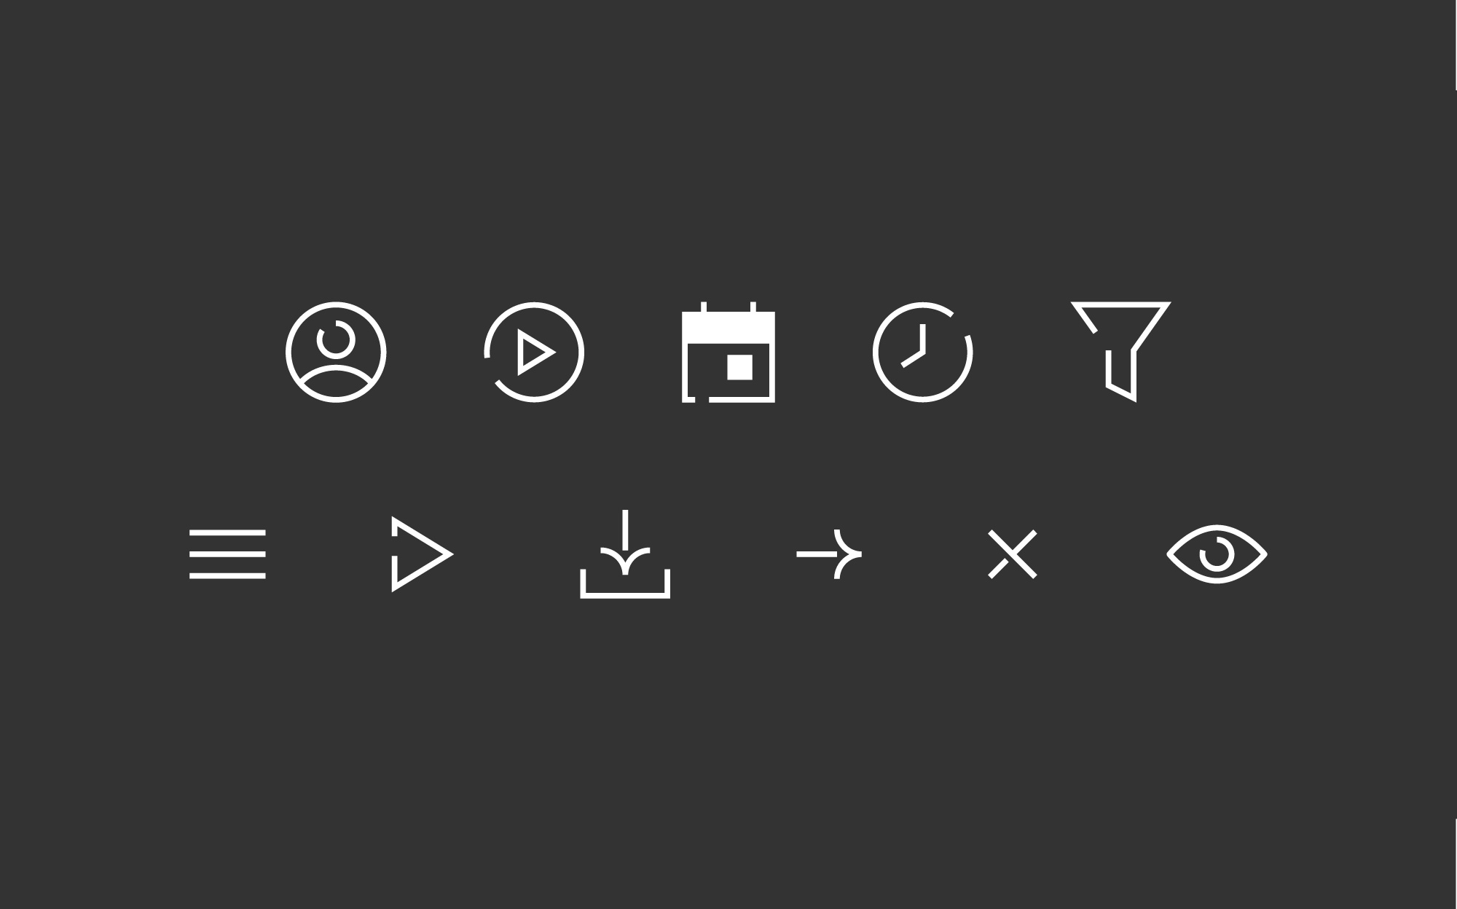Click the X close icon
This screenshot has height=909, width=1457.
click(x=1013, y=554)
